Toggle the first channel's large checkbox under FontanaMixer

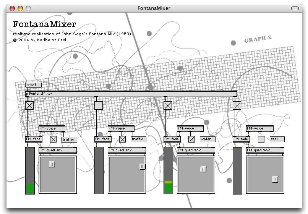[x=29, y=105]
